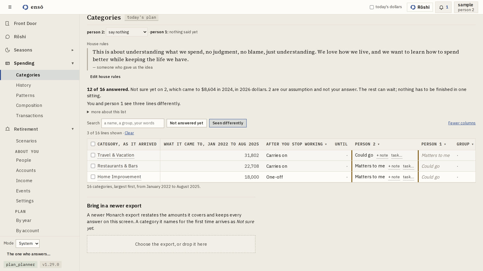Viewport: 483px width, 271px height.
Task: Click the Retirement icon in sidebar
Action: pos(8,129)
